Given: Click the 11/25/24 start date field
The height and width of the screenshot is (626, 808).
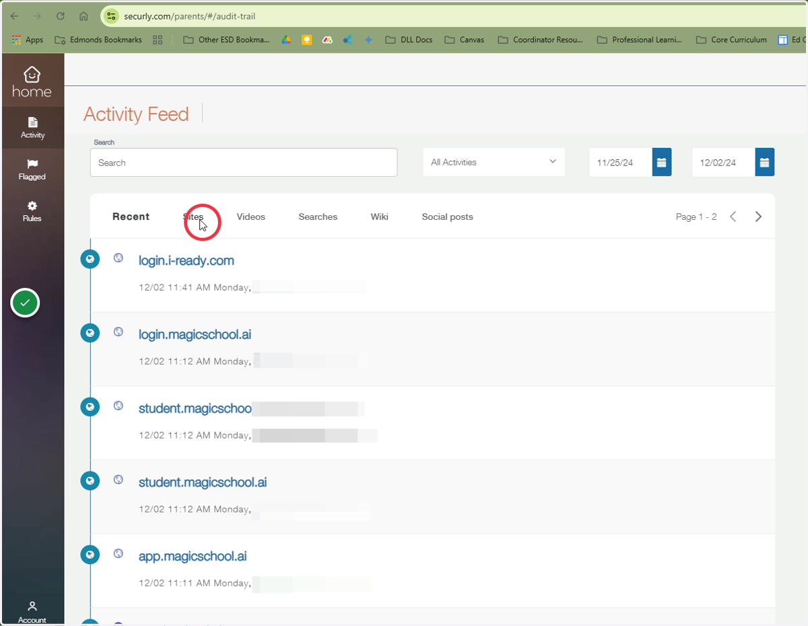Looking at the screenshot, I should [620, 162].
